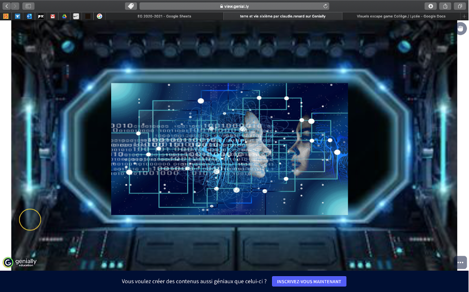Click the Genially education logo
The width and height of the screenshot is (469, 292).
click(20, 262)
